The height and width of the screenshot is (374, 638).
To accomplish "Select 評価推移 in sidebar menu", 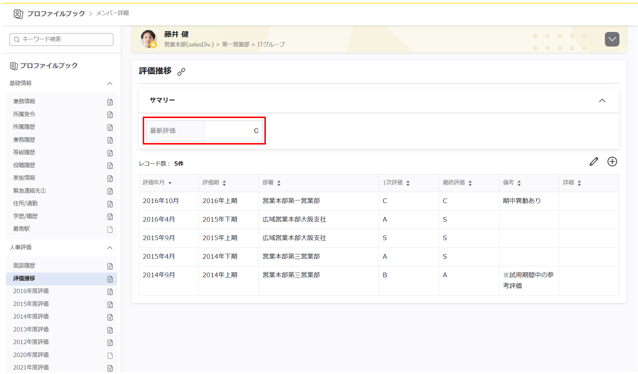I will pos(61,279).
